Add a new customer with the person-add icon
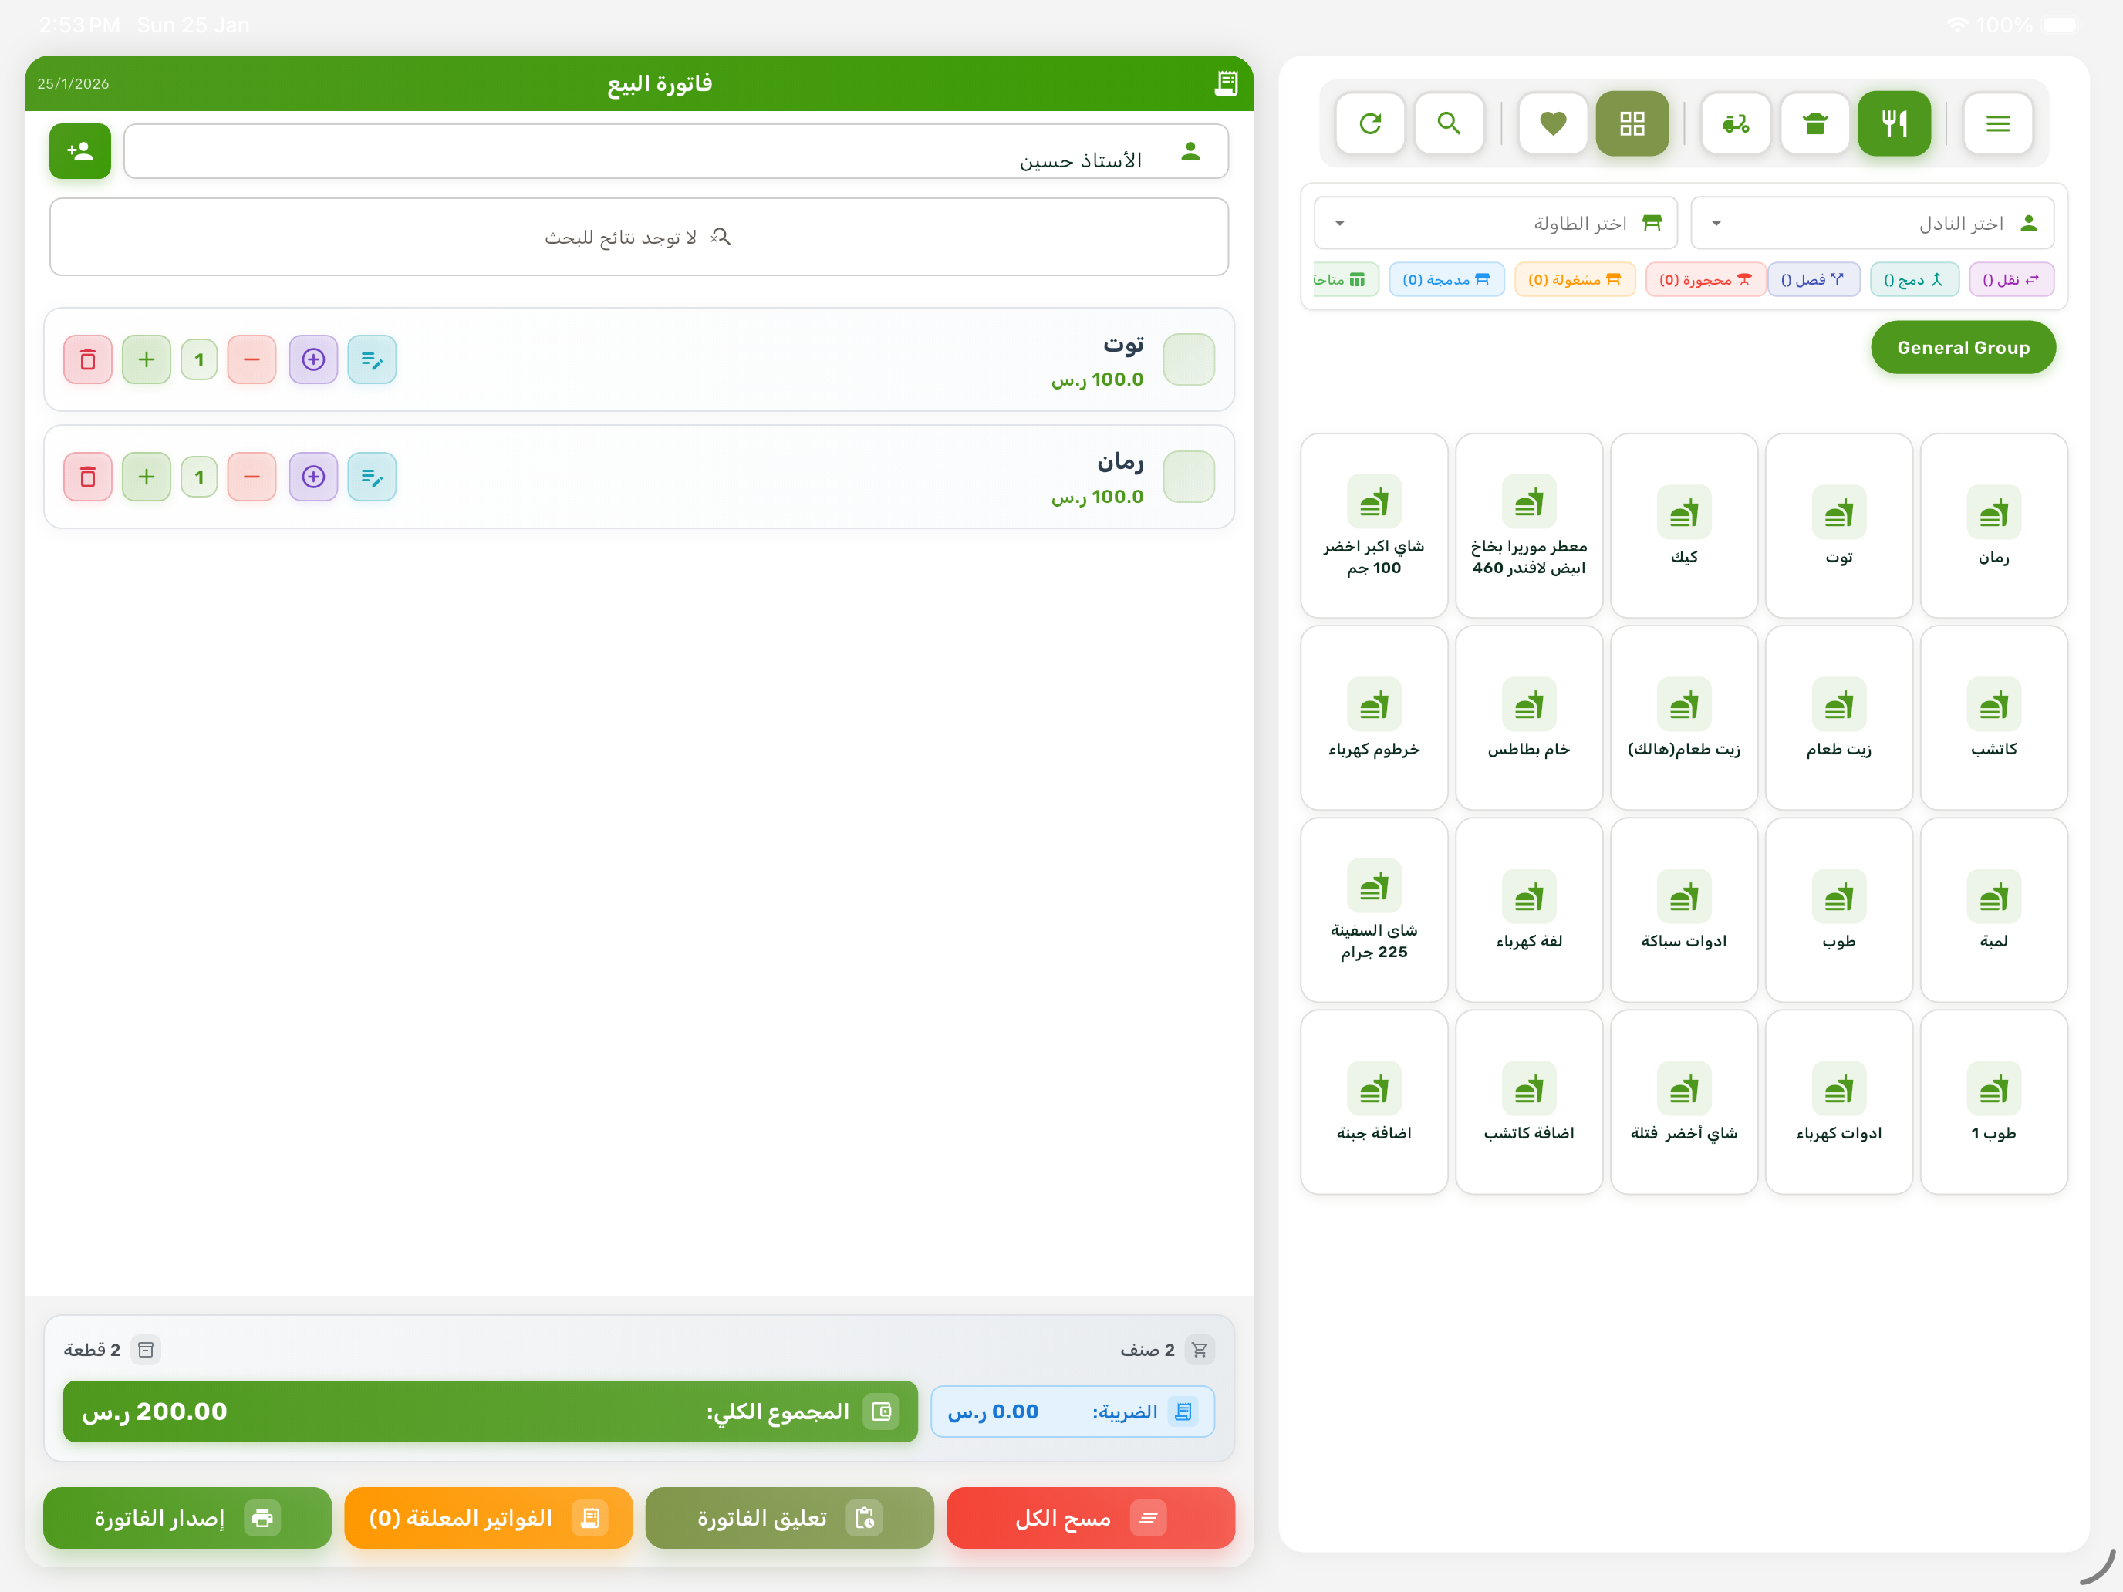 pyautogui.click(x=79, y=150)
